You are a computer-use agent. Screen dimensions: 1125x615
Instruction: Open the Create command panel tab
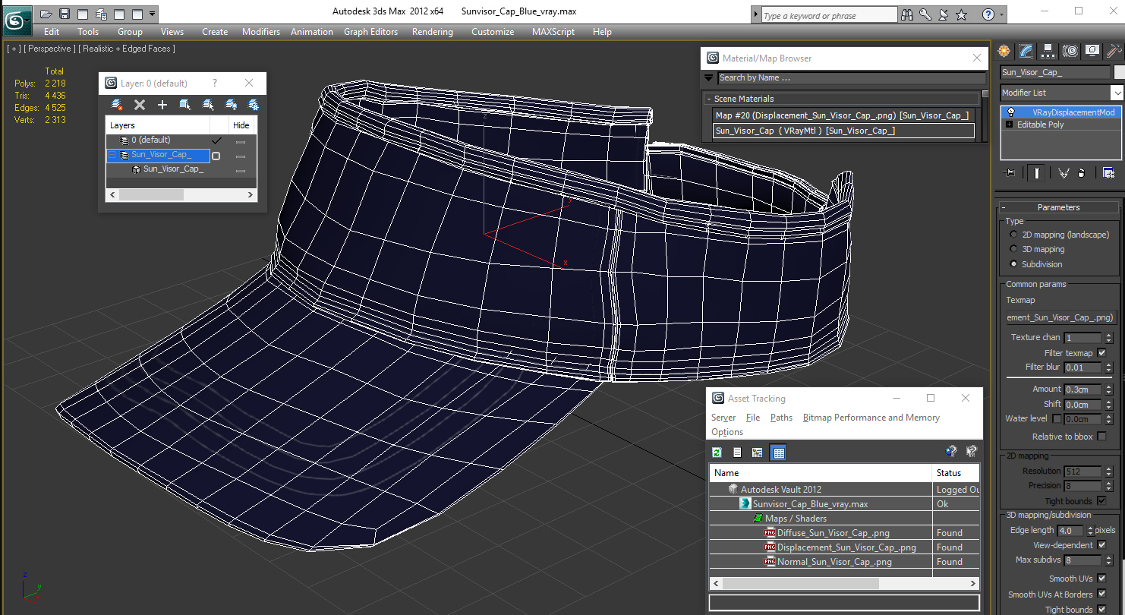coord(1004,51)
